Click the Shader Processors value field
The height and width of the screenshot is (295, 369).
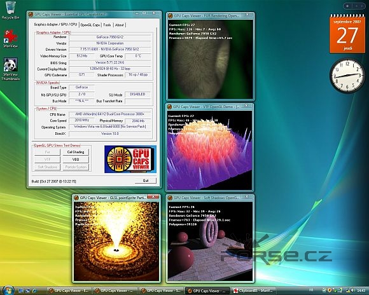pos(138,75)
